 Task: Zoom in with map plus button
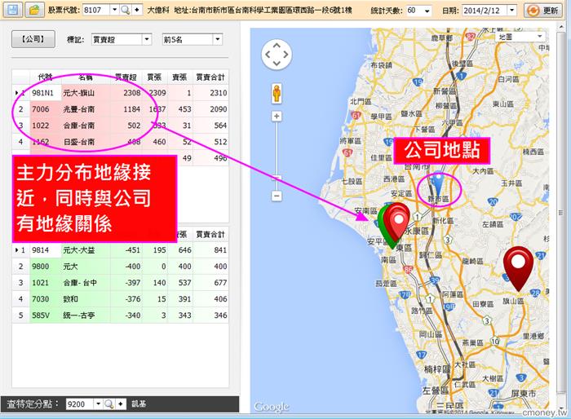[x=277, y=116]
